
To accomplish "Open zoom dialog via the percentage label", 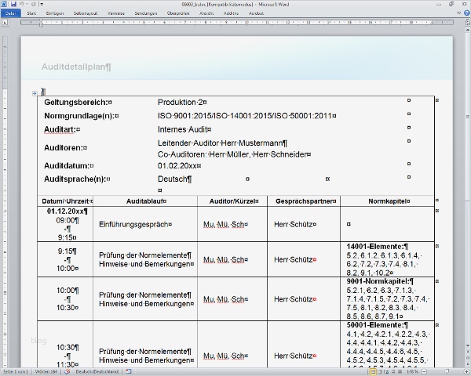I will click(411, 371).
